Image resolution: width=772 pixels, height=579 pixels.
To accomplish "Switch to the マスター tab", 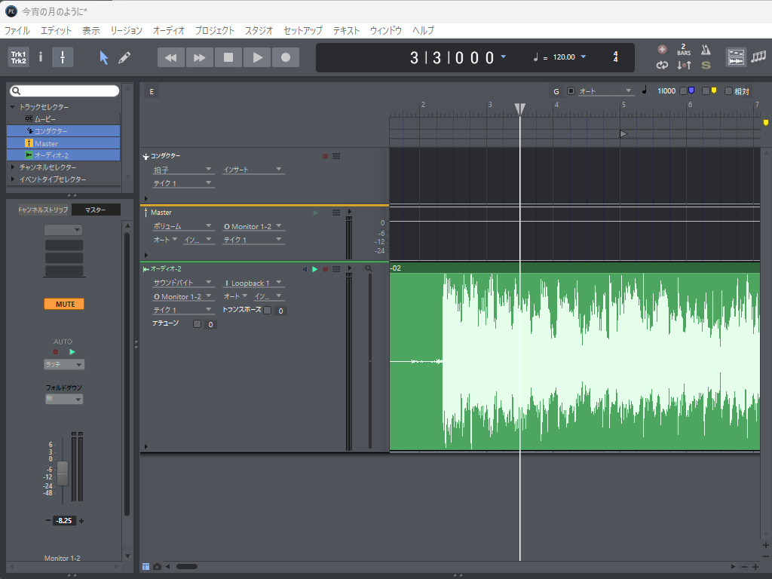I will pyautogui.click(x=96, y=210).
